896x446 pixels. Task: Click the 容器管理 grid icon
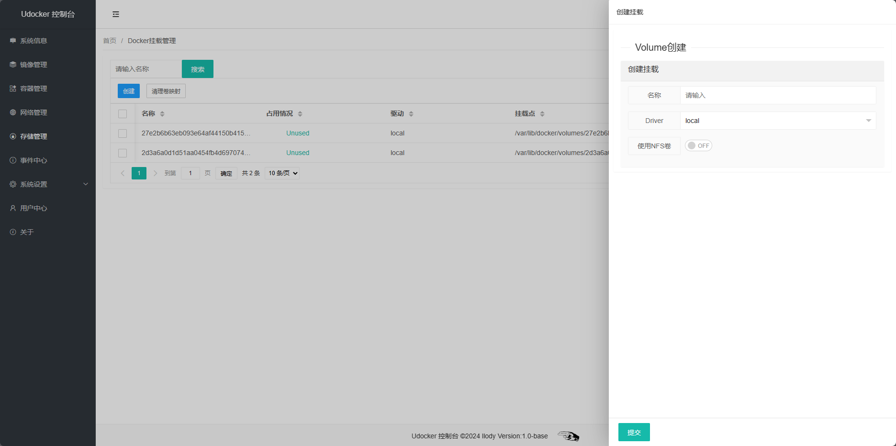13,89
